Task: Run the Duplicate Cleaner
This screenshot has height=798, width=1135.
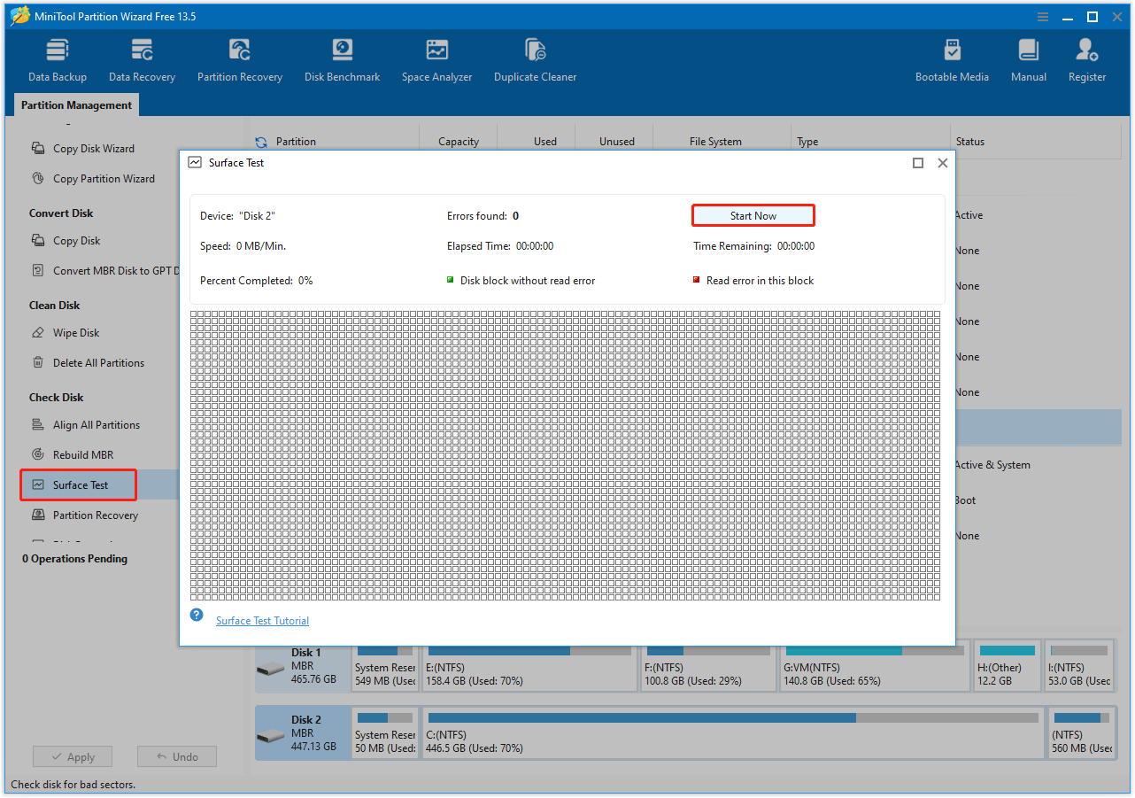Action: pyautogui.click(x=535, y=58)
